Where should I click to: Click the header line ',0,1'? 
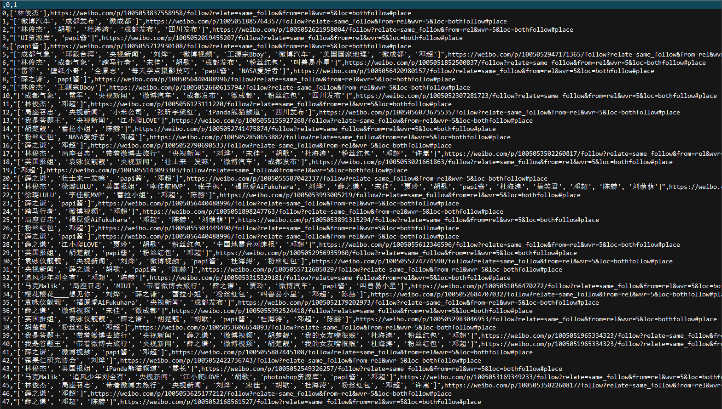pos(10,5)
